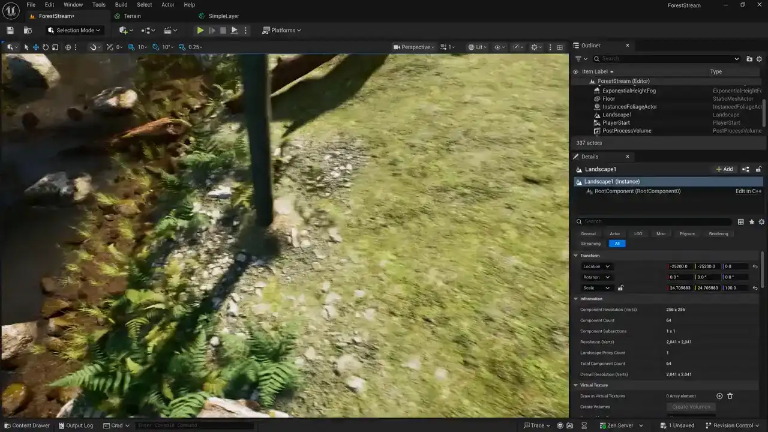Open the Build menu
This screenshot has width=768, height=432.
(121, 5)
